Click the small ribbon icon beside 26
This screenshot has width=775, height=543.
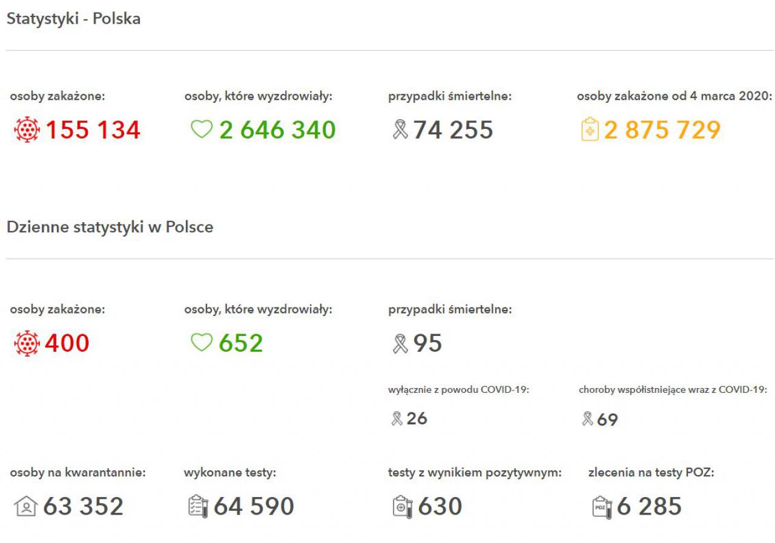point(397,418)
